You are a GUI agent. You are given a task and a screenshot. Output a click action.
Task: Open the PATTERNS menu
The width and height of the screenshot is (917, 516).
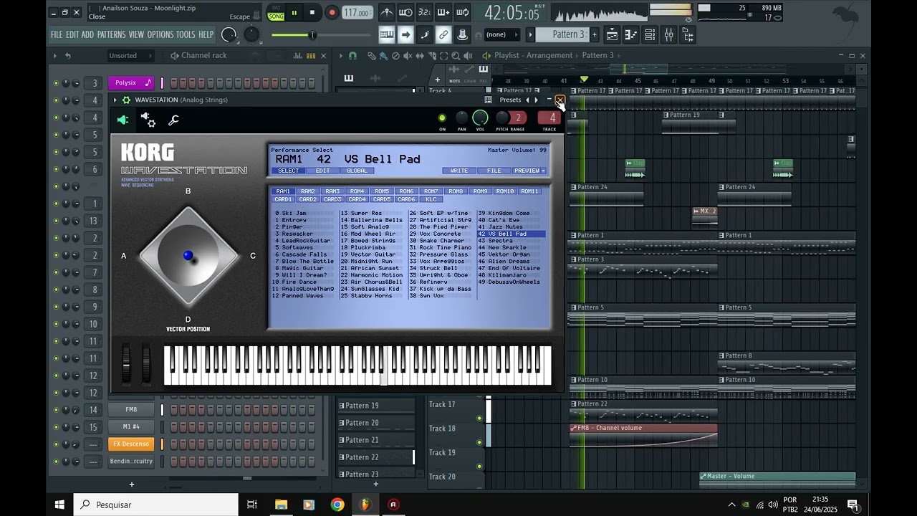coord(111,34)
